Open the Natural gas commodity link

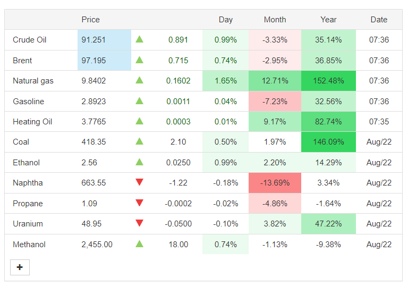click(x=33, y=81)
